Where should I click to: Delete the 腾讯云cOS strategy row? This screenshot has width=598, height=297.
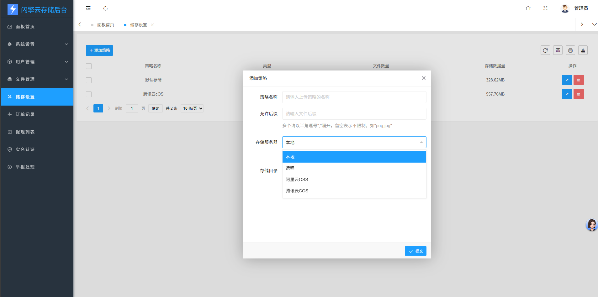coord(579,94)
